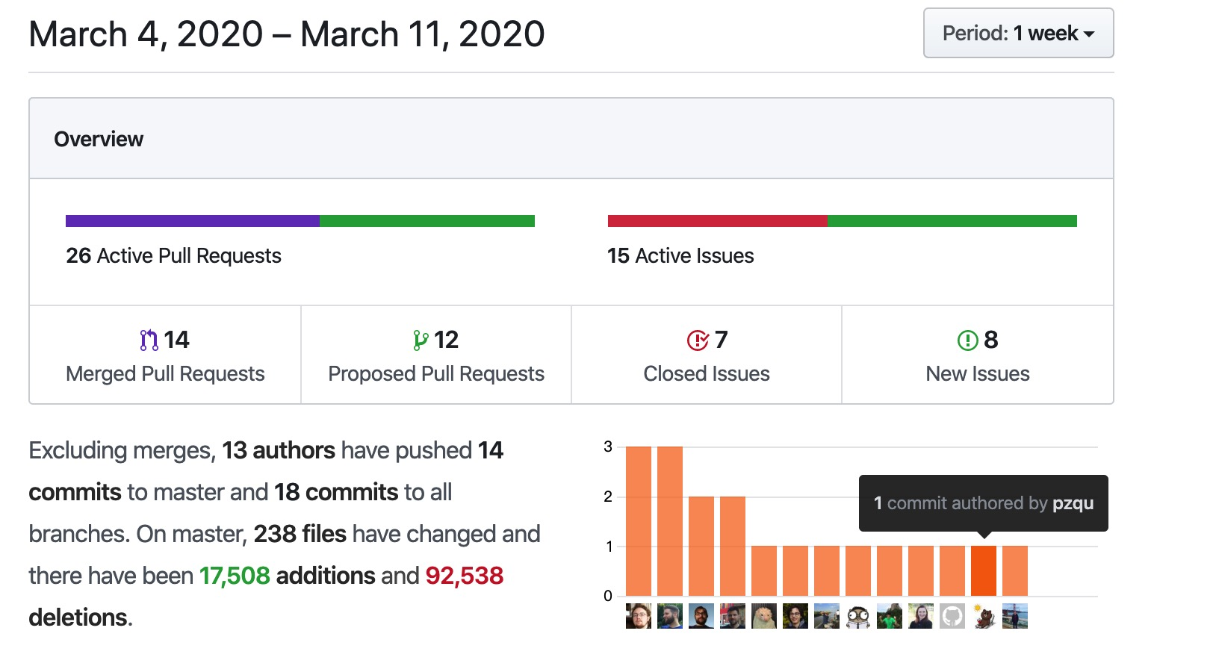Screen dimensions: 1216x669
Task: Click avatar of bald man with glasses
Action: tap(701, 616)
